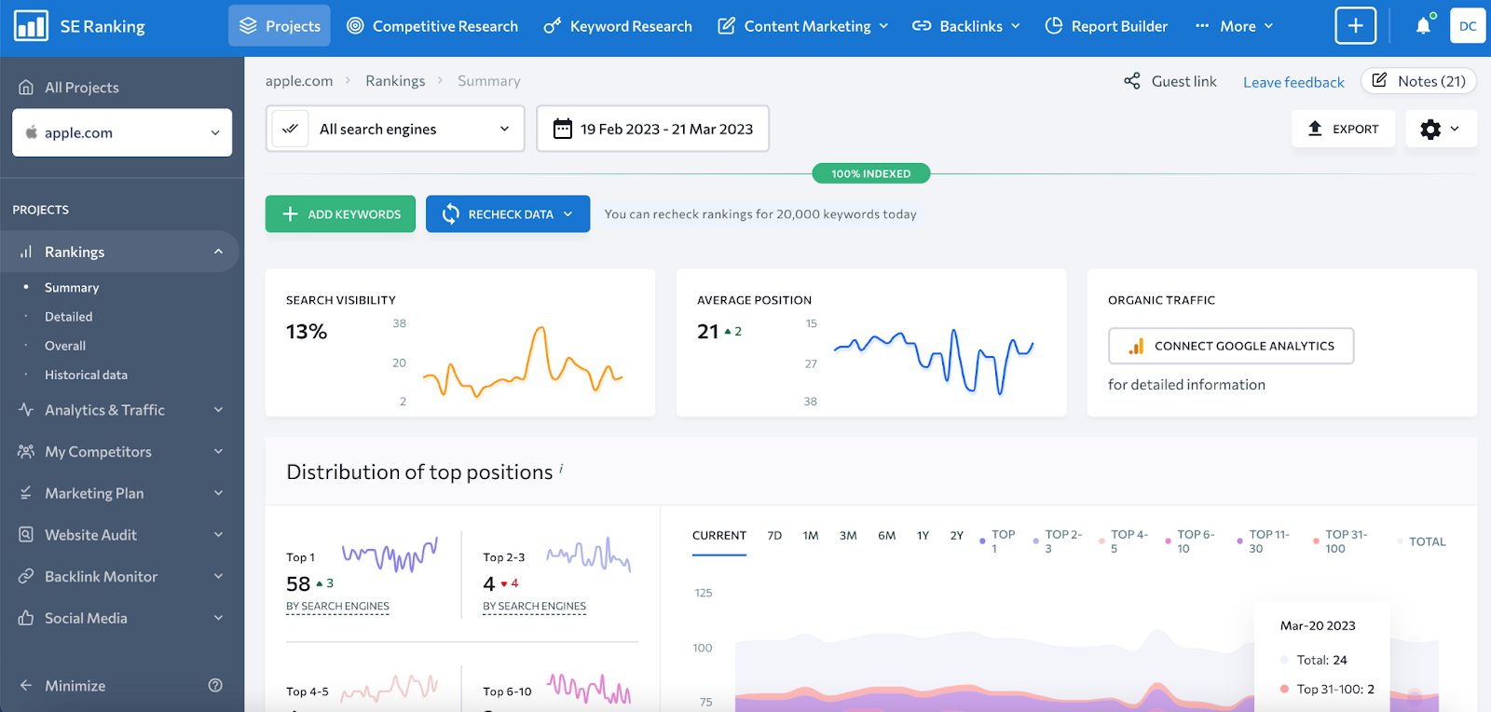The image size is (1491, 712).
Task: Click the EXPORT button
Action: pos(1343,129)
